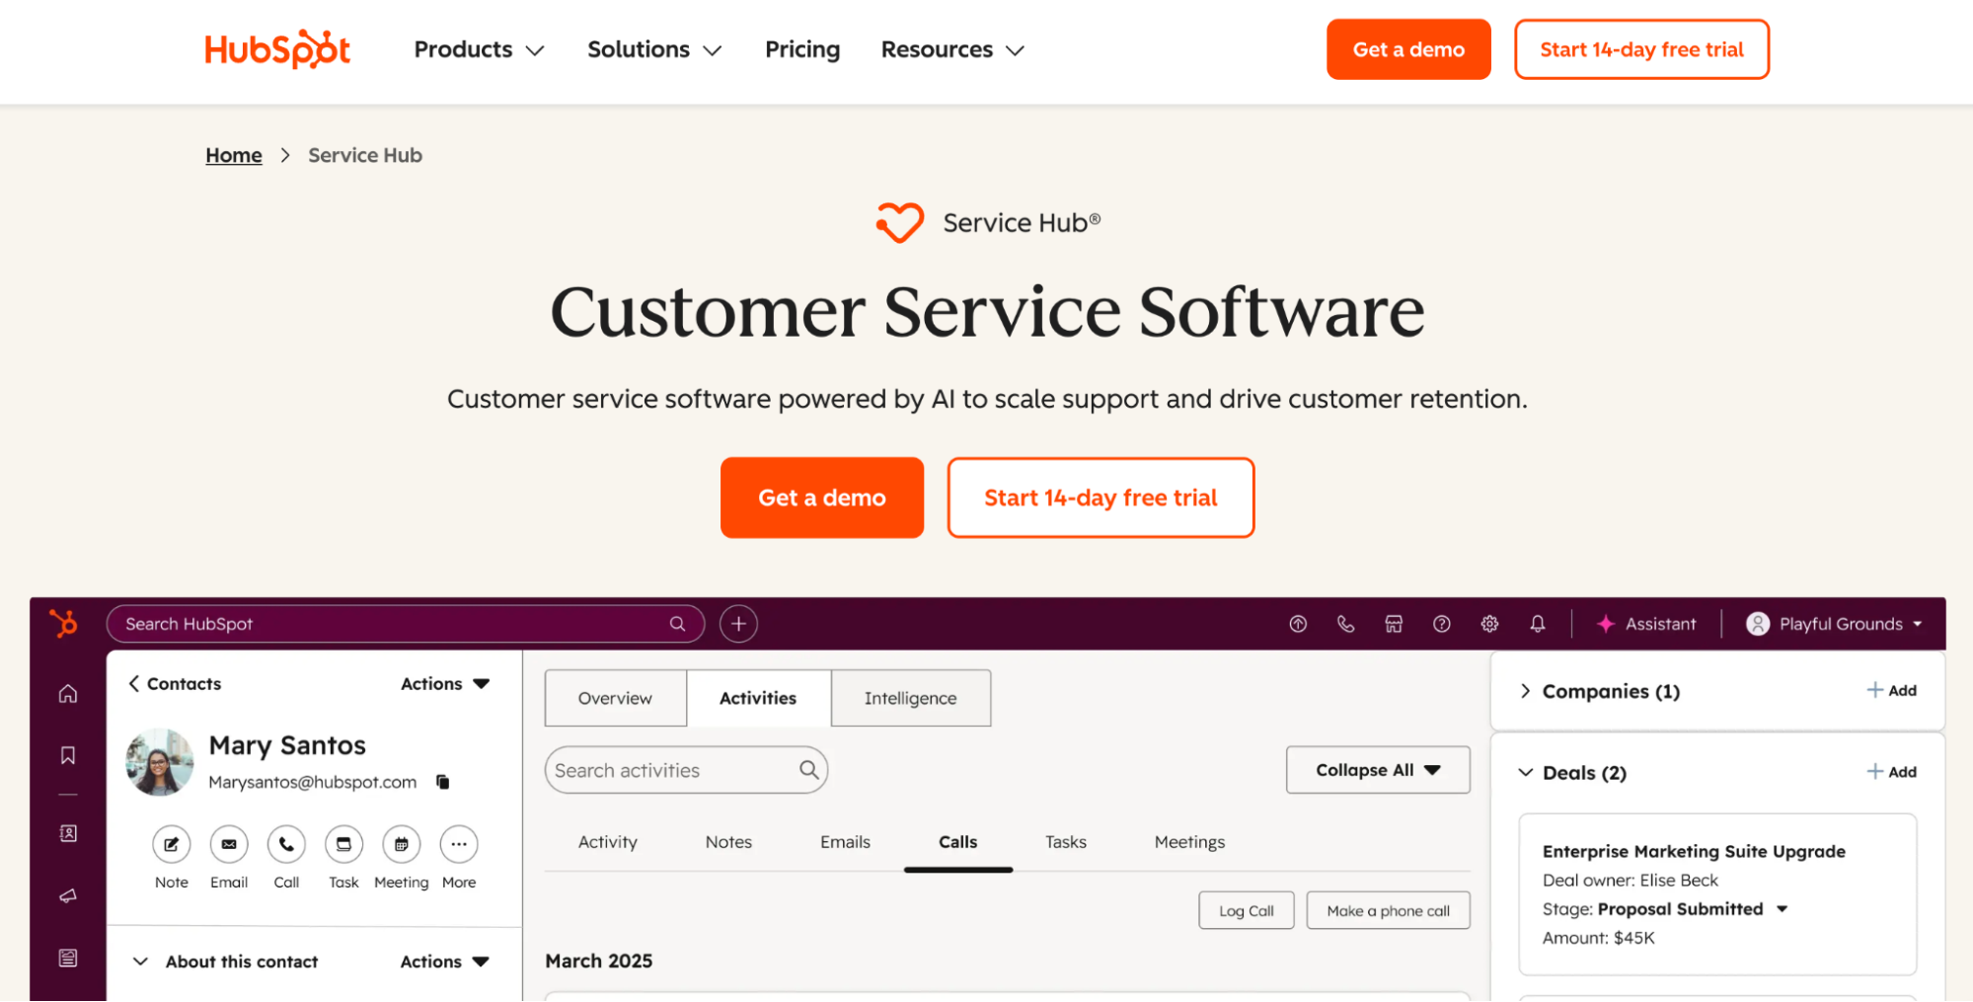This screenshot has width=1973, height=1002.
Task: Switch to the Overview tab
Action: click(x=615, y=698)
